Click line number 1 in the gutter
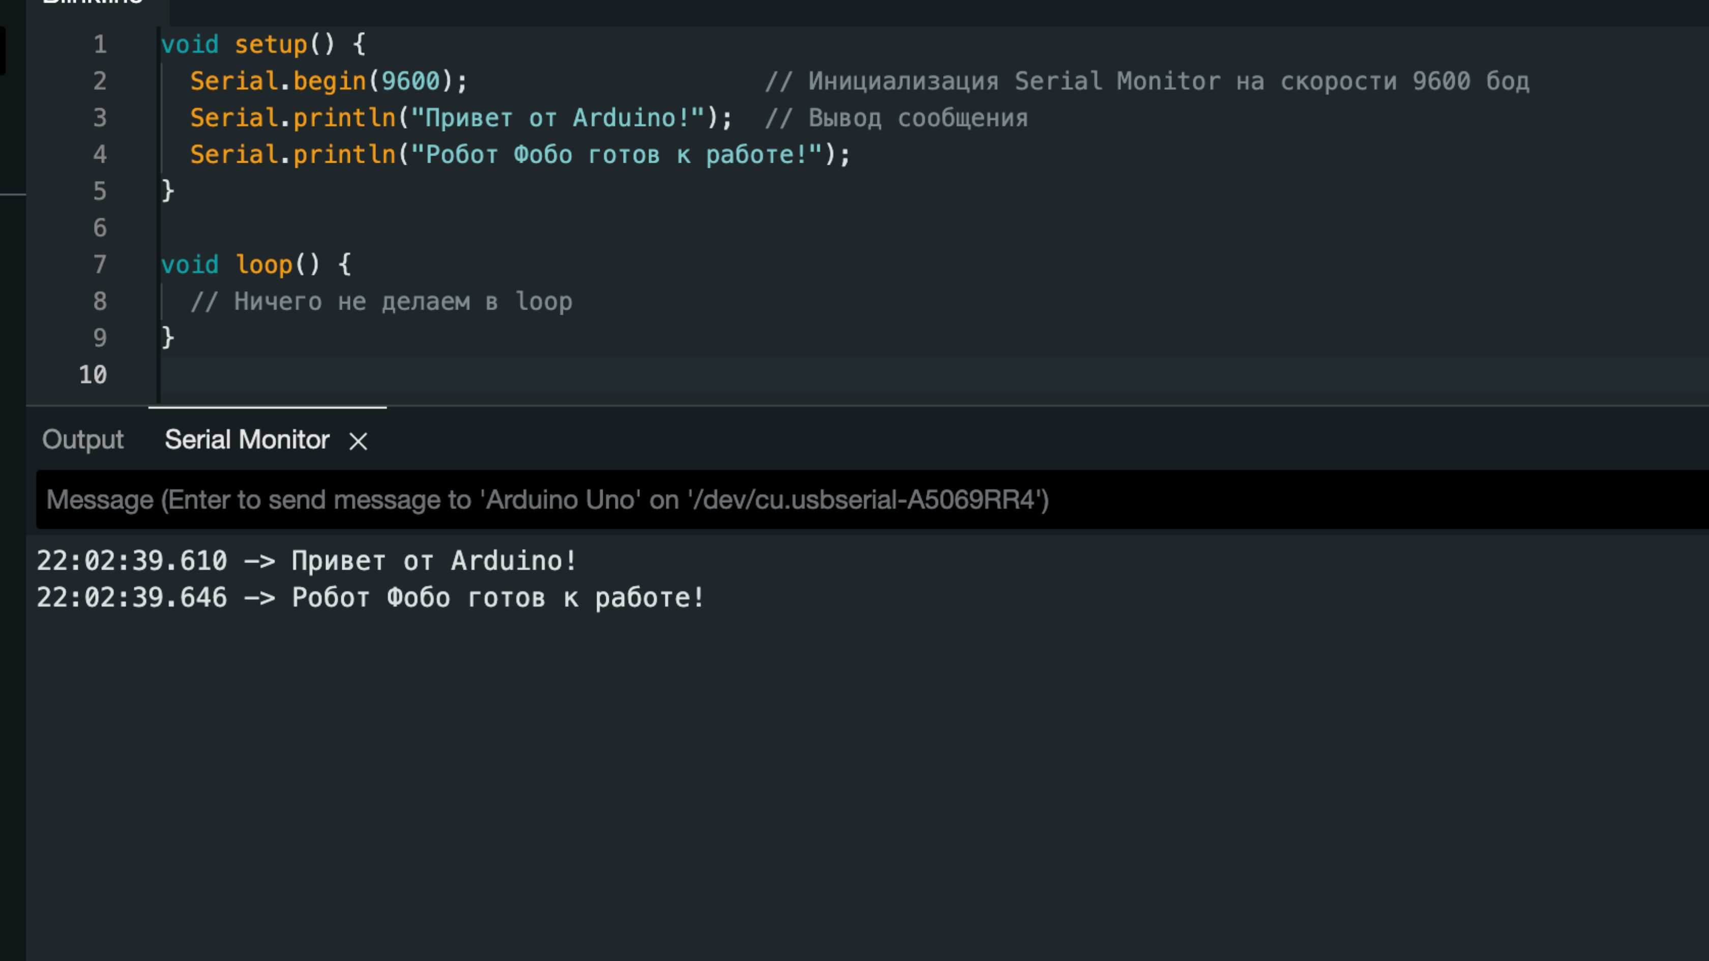Screen dimensions: 1709x961 pos(100,44)
